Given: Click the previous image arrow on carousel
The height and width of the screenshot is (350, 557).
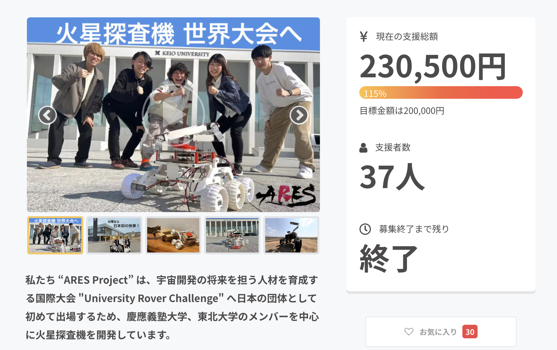Looking at the screenshot, I should coord(47,115).
